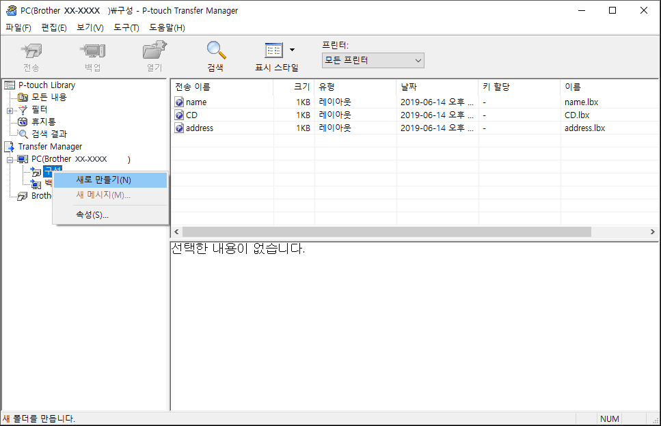Click the 1KB size cell of address row
The height and width of the screenshot is (426, 661).
(x=303, y=128)
